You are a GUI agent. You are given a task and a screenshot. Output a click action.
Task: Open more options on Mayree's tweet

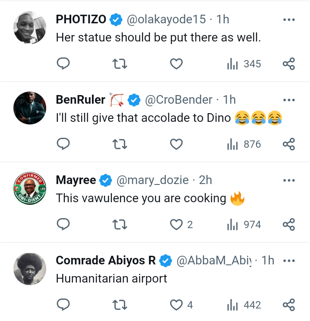pos(288,180)
